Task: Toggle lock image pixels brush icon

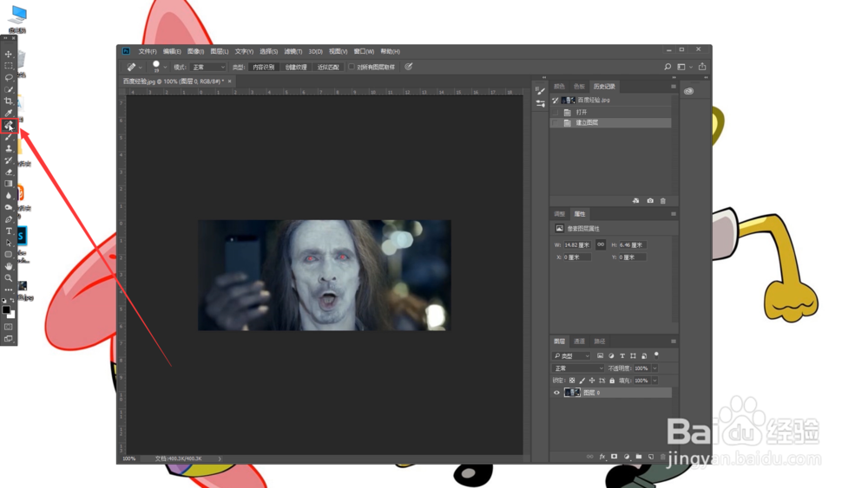Action: (x=582, y=381)
